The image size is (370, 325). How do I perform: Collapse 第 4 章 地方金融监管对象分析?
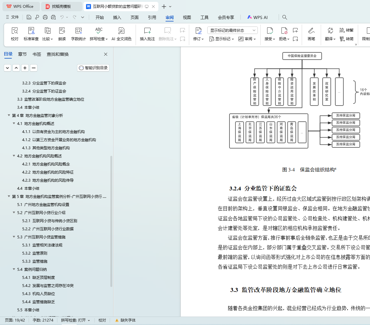click(x=9, y=115)
